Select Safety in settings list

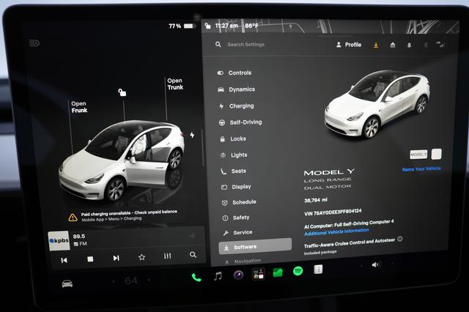236,218
